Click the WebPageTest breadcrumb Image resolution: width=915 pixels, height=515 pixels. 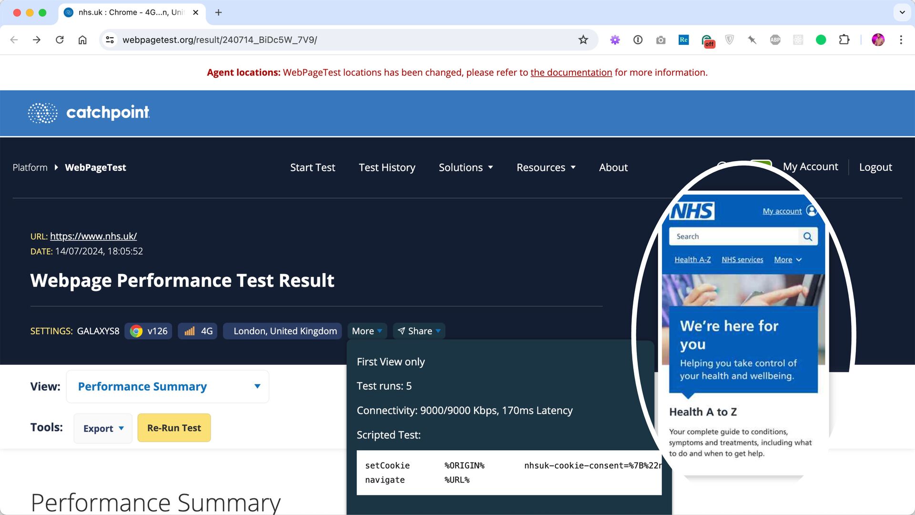click(x=95, y=167)
